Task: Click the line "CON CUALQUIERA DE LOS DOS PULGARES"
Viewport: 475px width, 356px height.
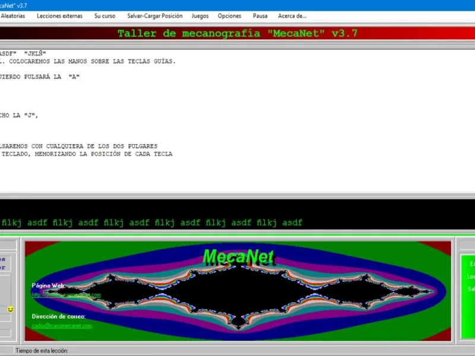Action: pyautogui.click(x=94, y=146)
